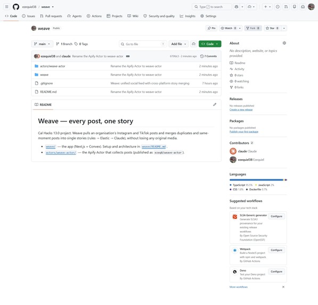The height and width of the screenshot is (305, 318).
Task: Follow the weave/README.md link
Action: click(154, 146)
